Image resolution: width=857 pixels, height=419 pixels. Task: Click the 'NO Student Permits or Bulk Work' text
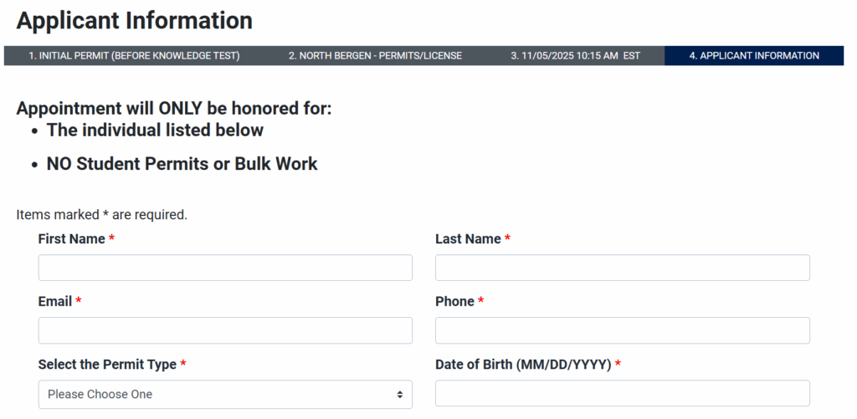(182, 164)
